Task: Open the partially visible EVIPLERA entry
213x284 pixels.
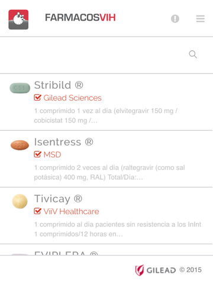Action: tap(106, 250)
